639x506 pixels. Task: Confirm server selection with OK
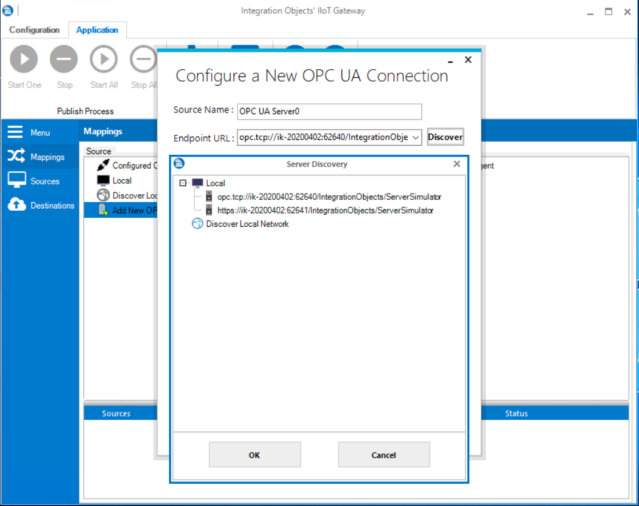[x=255, y=455]
